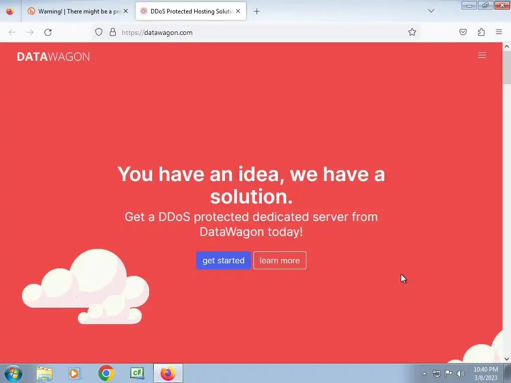Grab the vertical scrollbar thumb

pos(507,67)
